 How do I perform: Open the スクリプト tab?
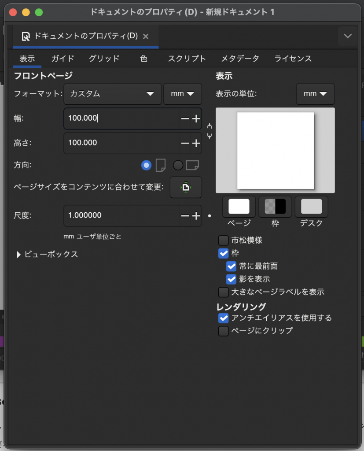(187, 59)
